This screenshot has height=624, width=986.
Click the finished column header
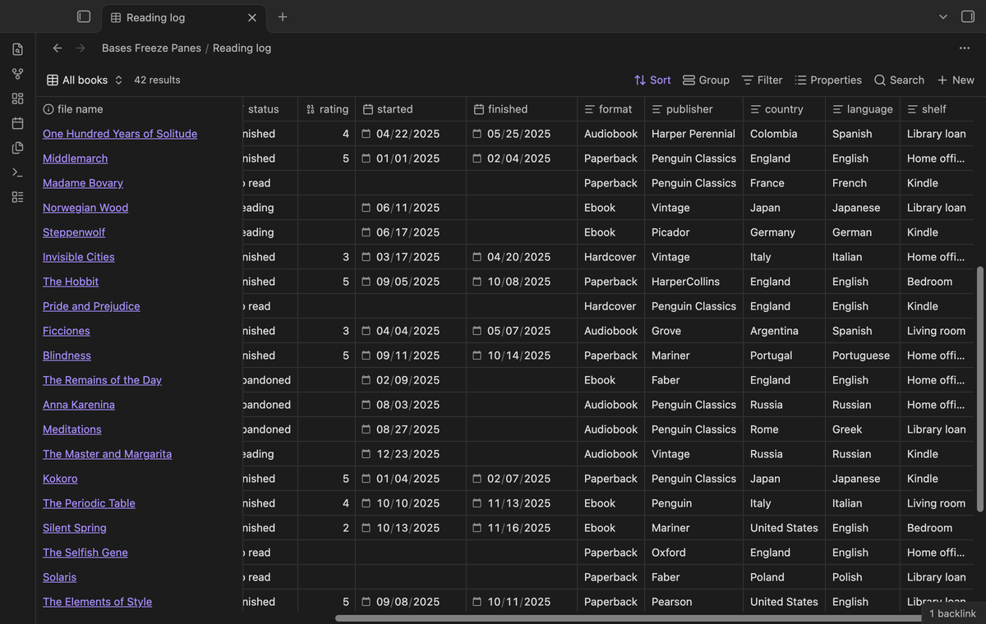(522, 109)
